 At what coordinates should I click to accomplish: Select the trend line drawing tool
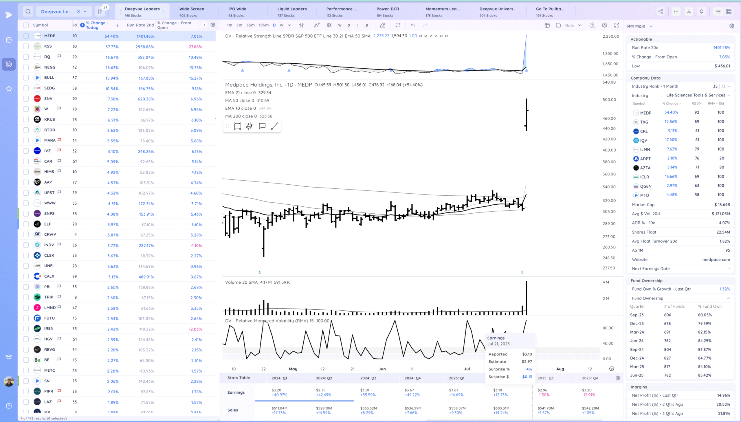pos(274,126)
